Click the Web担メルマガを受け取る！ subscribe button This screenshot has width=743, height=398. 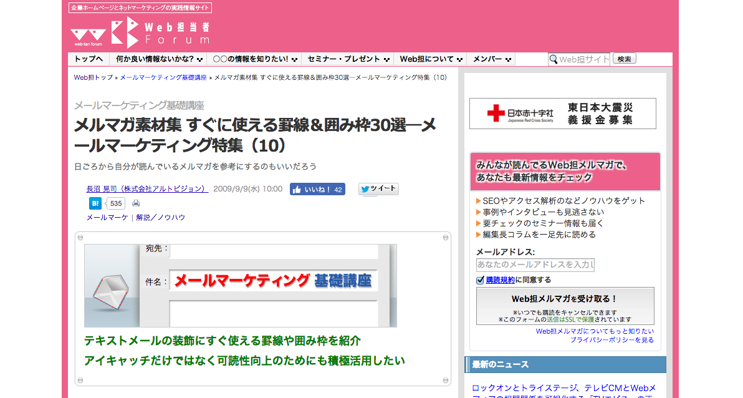point(565,306)
